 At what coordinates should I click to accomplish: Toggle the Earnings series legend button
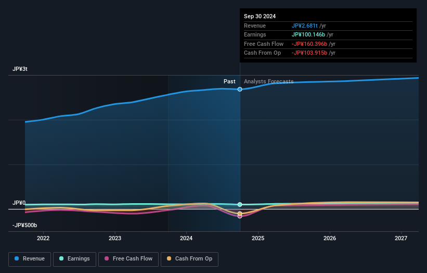(x=74, y=259)
